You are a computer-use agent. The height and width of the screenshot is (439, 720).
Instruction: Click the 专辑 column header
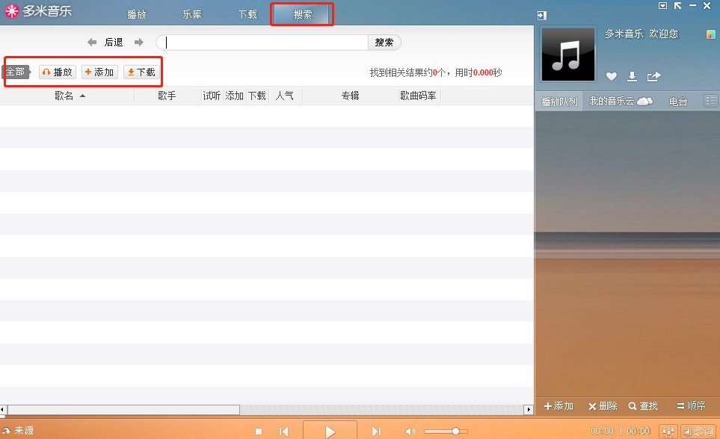(x=351, y=96)
